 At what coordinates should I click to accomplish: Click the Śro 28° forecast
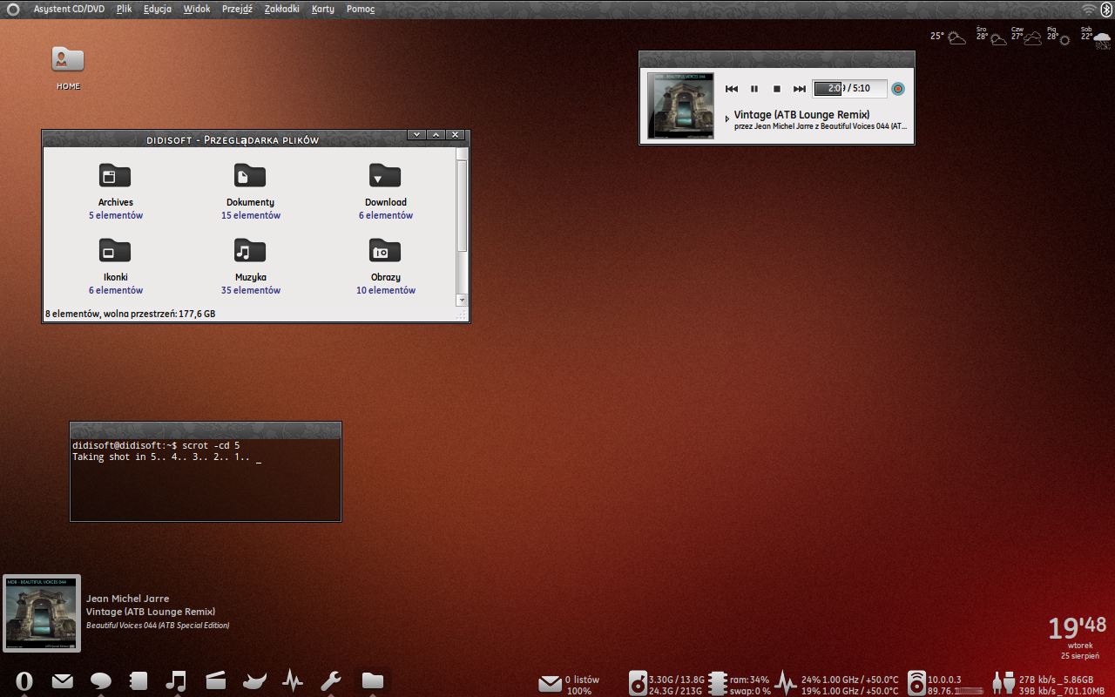[x=990, y=36]
